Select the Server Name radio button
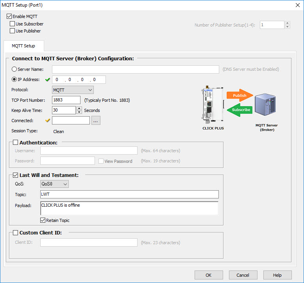 (14, 69)
